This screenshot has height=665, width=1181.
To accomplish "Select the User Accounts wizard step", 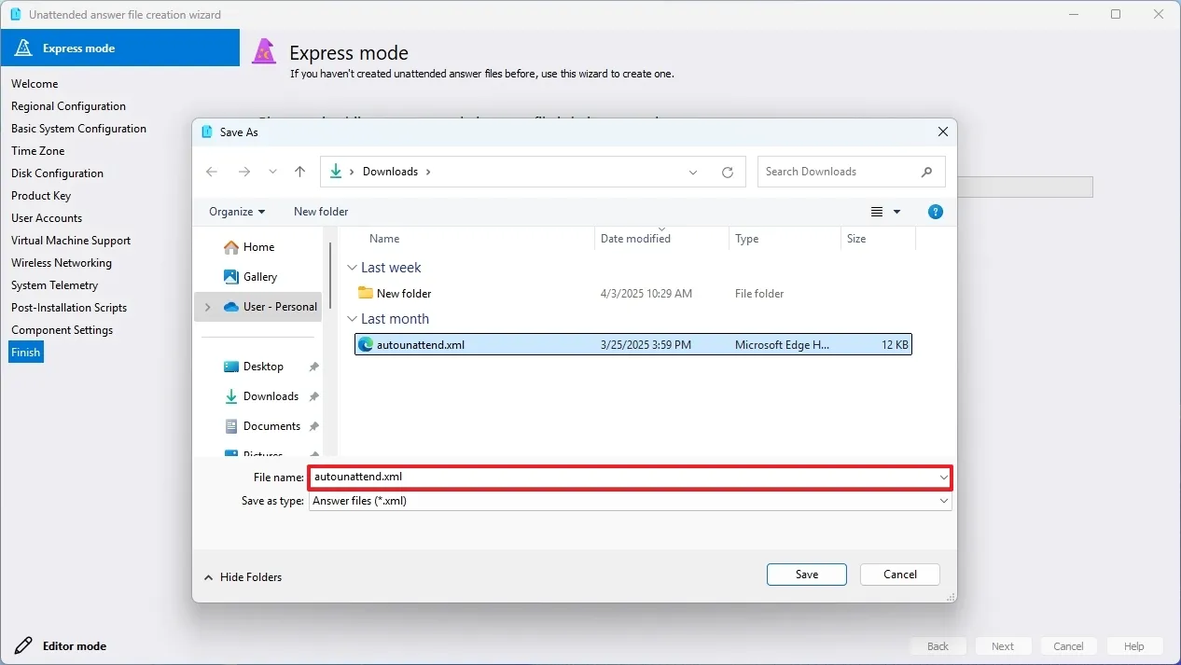I will (47, 218).
